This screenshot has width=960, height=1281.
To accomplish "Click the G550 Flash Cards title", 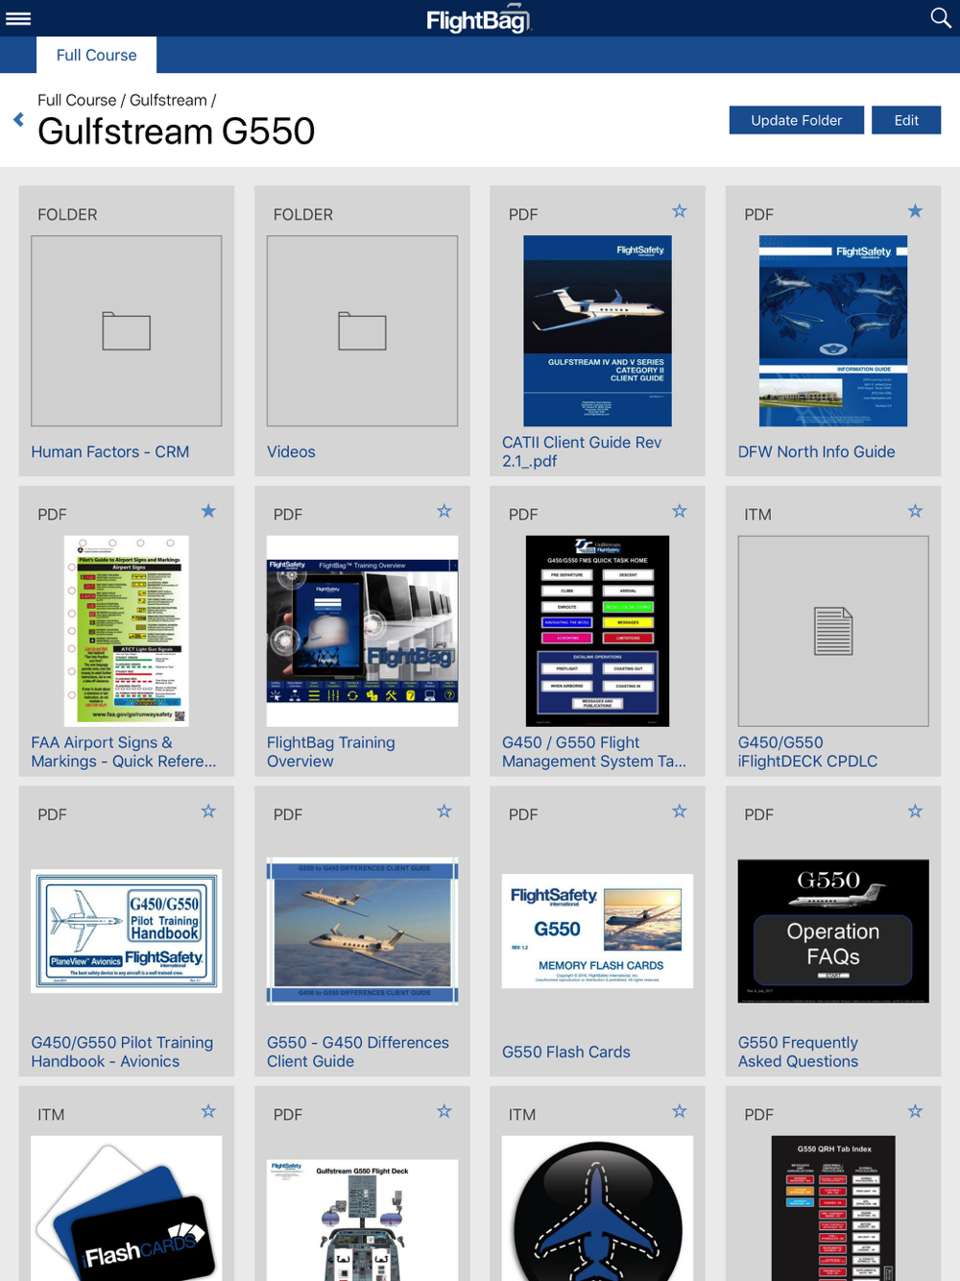I will pos(566,1051).
